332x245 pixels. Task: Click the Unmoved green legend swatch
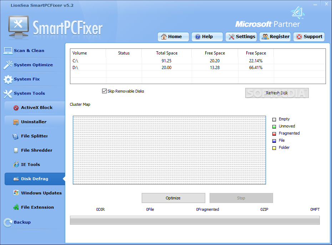[x=274, y=127]
